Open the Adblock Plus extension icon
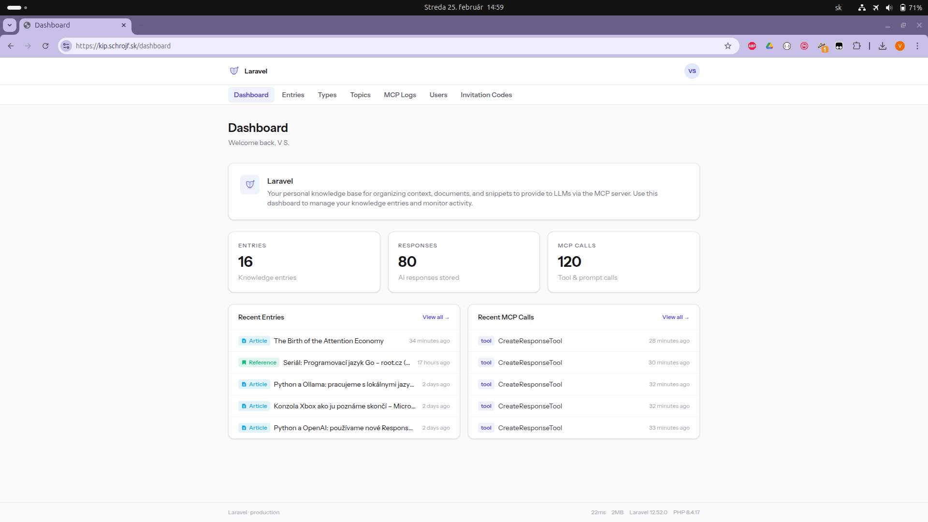928x522 pixels. (752, 46)
